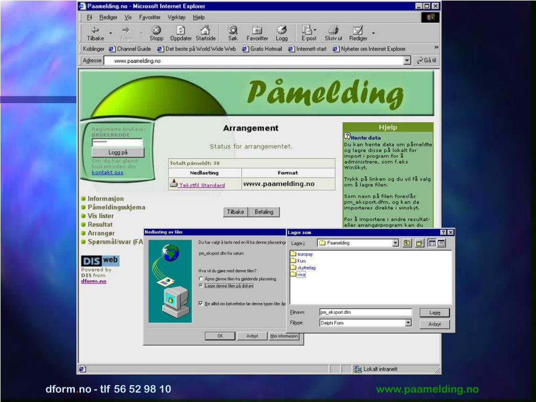Open the Vis lister navigation link
Viewport: 536px width, 402px height.
pyautogui.click(x=100, y=216)
